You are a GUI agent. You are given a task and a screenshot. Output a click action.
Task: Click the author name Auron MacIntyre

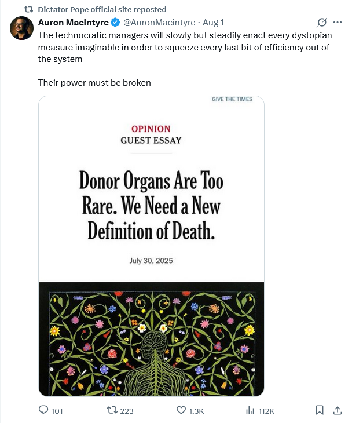73,23
